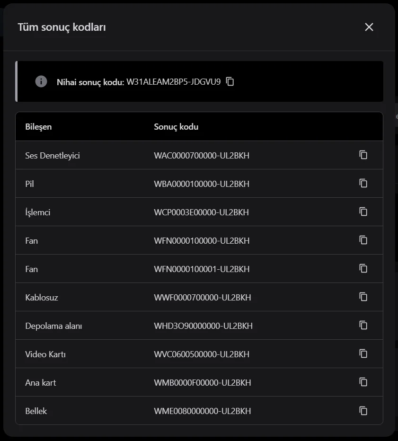Copy the Depolama alanı result code
Viewport: 398px width, 441px height.
click(363, 325)
